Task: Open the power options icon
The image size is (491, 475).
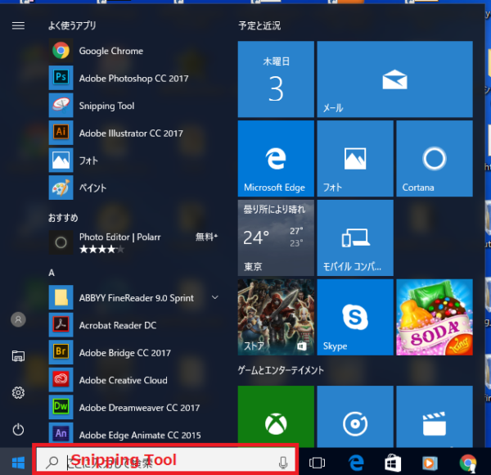Action: (x=18, y=429)
